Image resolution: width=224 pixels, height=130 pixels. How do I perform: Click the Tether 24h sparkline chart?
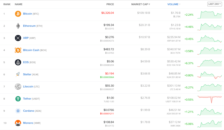209,99
